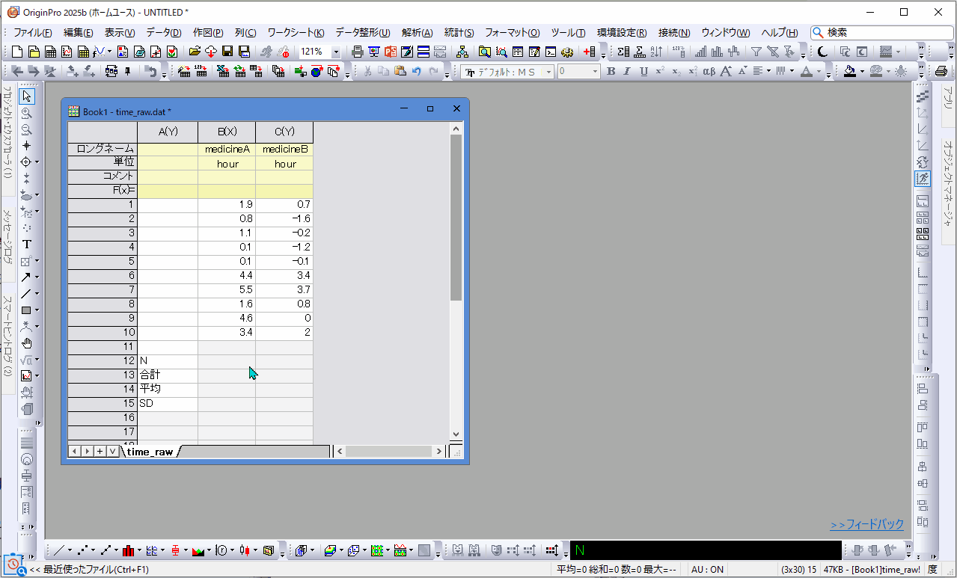
Task: Run statistics on columns sigma icon
Action: 623,52
